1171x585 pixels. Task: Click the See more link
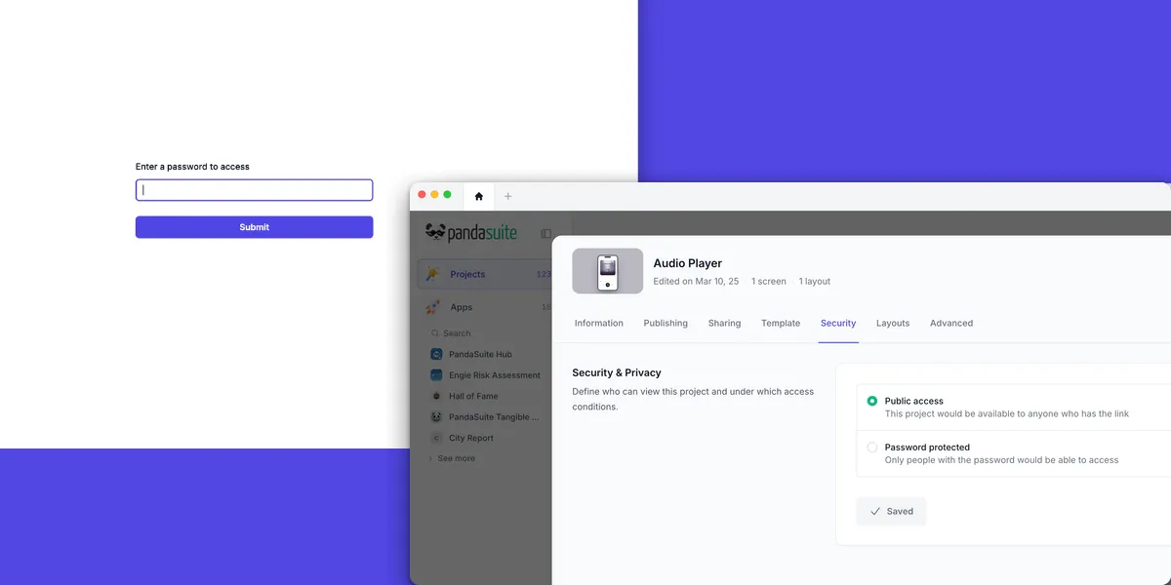(x=457, y=458)
